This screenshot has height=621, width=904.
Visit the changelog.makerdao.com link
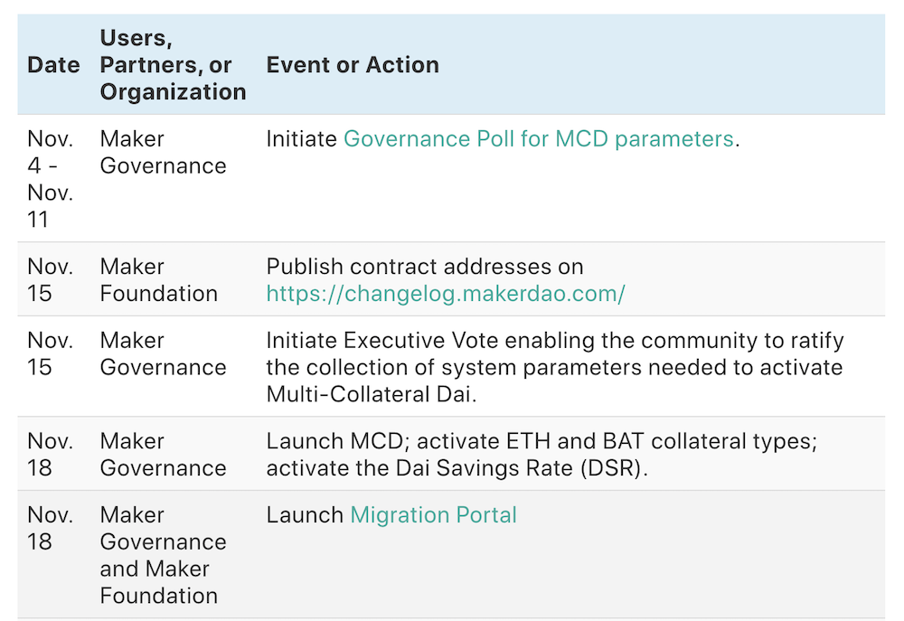pos(446,294)
